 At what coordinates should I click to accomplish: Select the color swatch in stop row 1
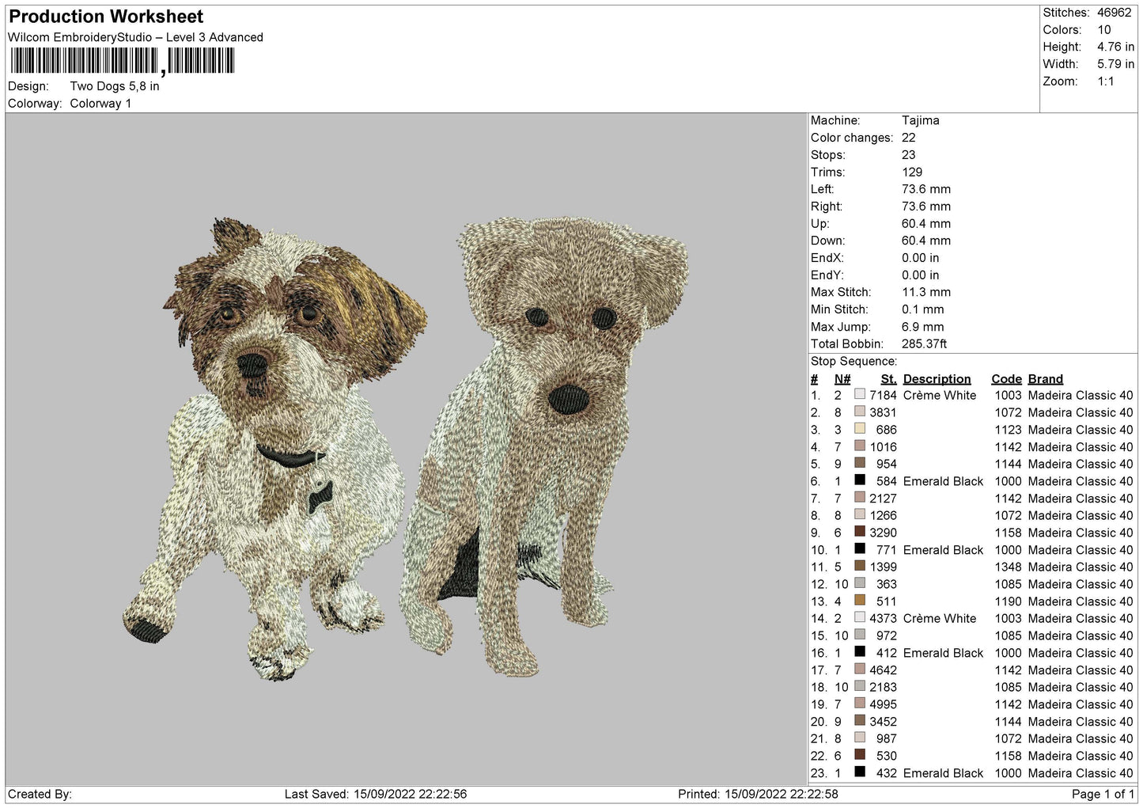click(x=860, y=395)
